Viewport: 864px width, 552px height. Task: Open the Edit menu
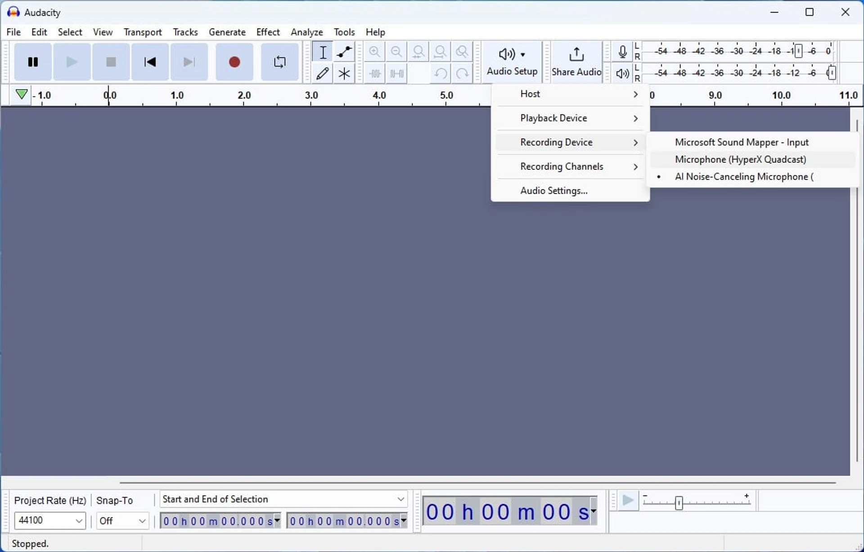pos(39,32)
